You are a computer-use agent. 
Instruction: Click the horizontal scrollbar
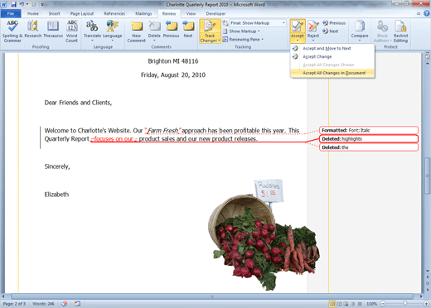click(212, 296)
